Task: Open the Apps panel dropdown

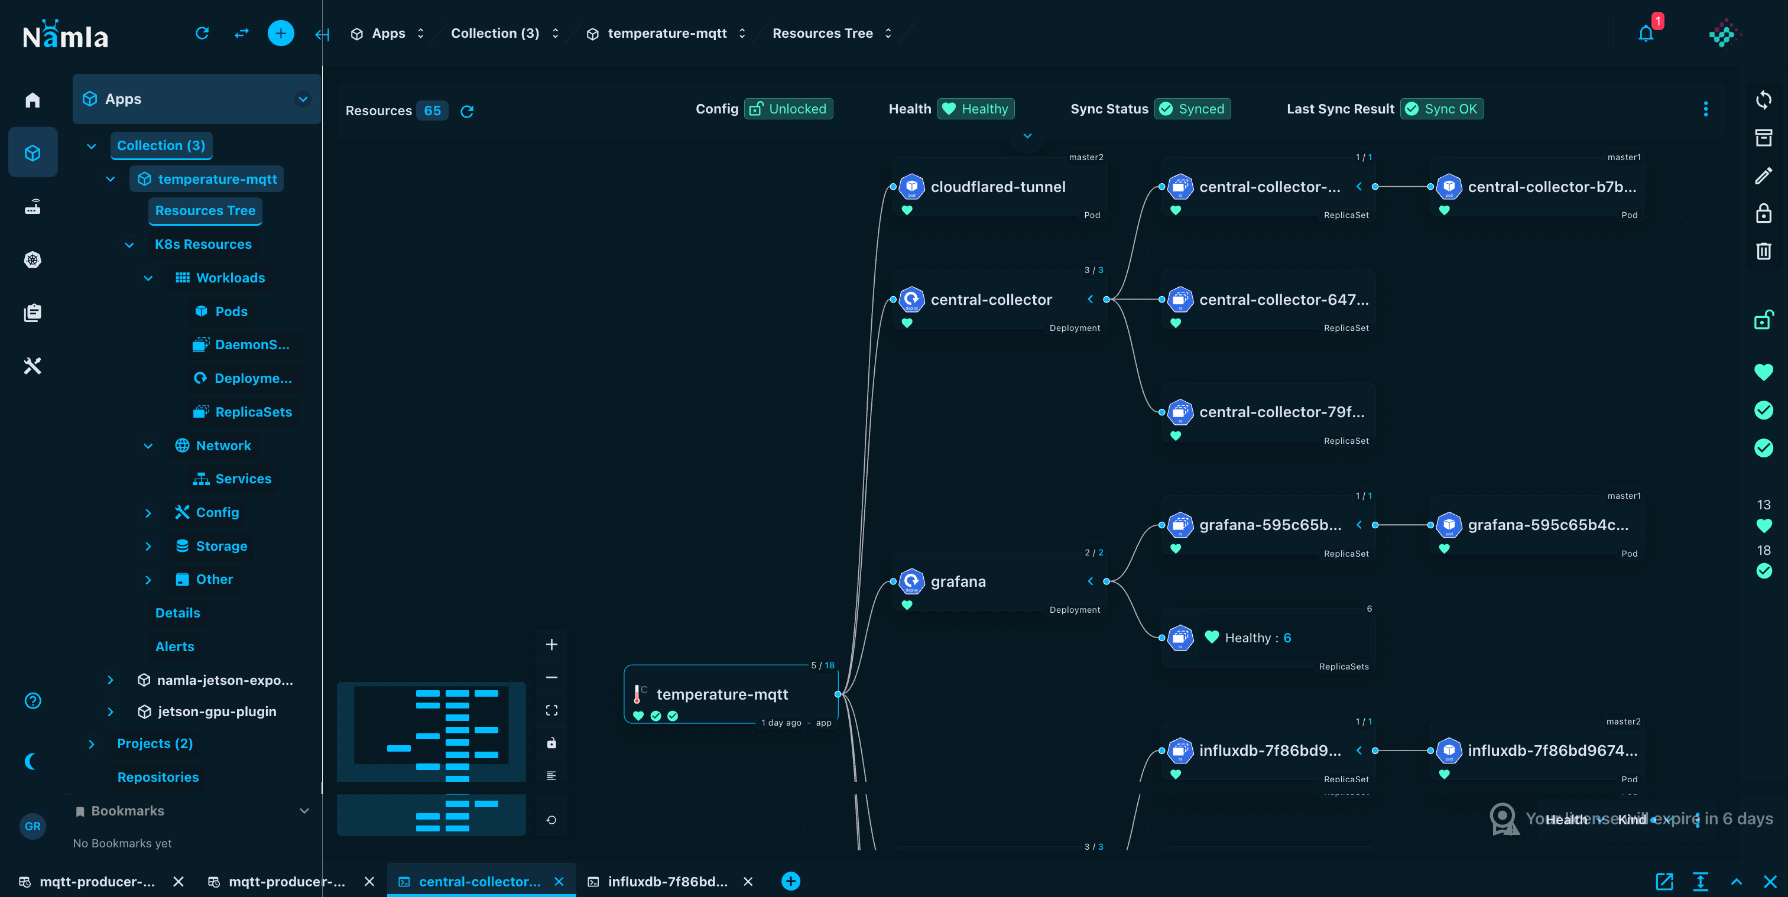Action: [303, 99]
